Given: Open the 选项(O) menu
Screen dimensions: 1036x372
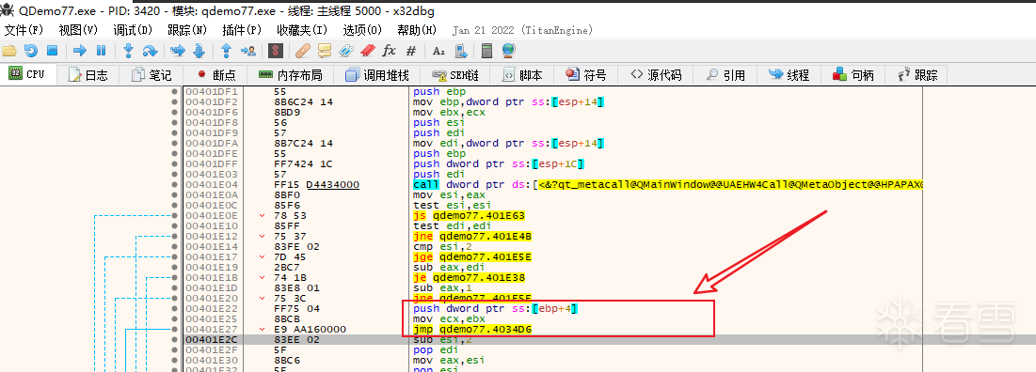Looking at the screenshot, I should [x=362, y=30].
